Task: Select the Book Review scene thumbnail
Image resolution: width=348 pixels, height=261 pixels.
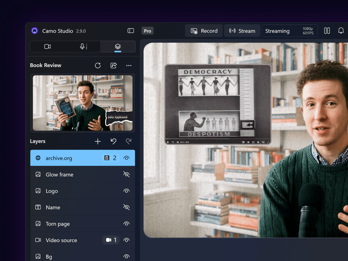Action: [x=83, y=103]
